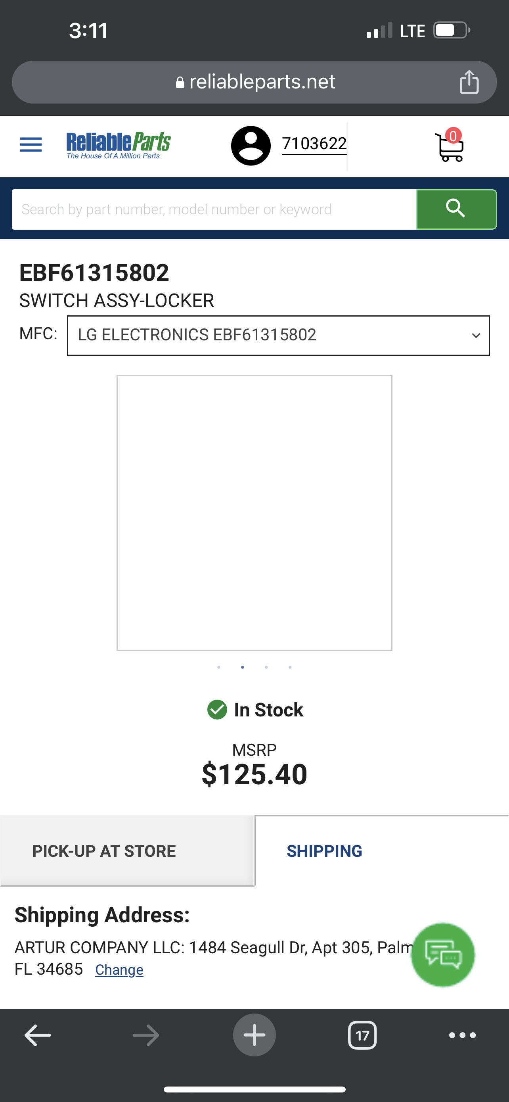The width and height of the screenshot is (509, 1102).
Task: Tap the browser share icon
Action: coord(469,82)
